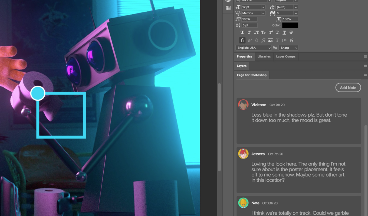The height and width of the screenshot is (216, 368).
Task: Click Discretionary Ligatures (st) icon
Action: [256, 40]
